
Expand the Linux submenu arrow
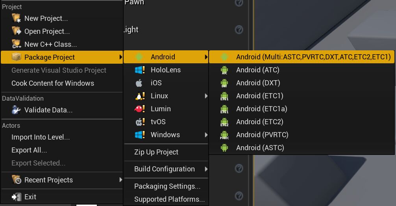(206, 96)
